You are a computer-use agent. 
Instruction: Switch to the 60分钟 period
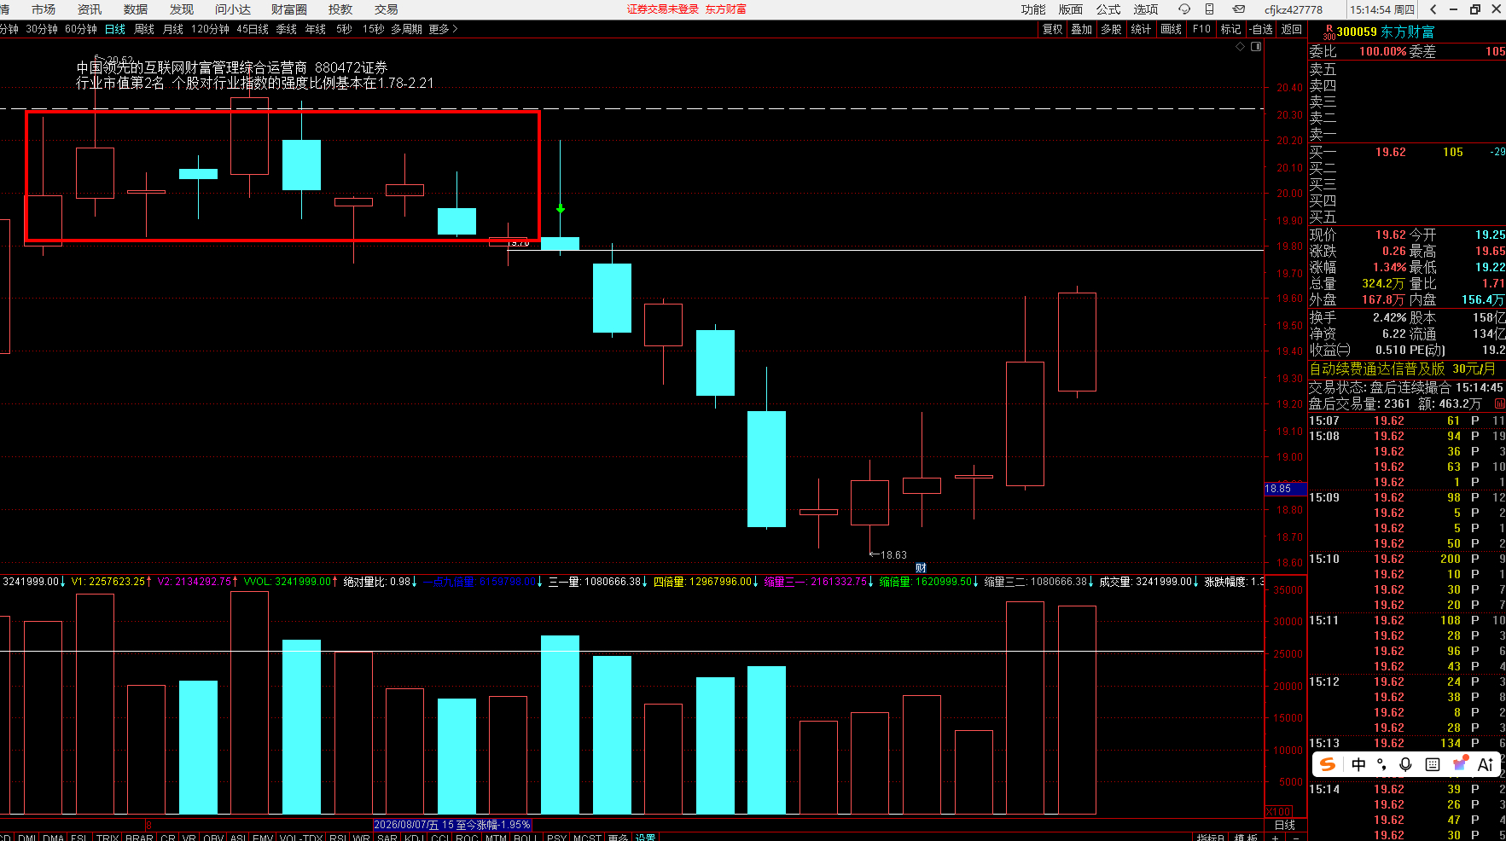(x=81, y=29)
